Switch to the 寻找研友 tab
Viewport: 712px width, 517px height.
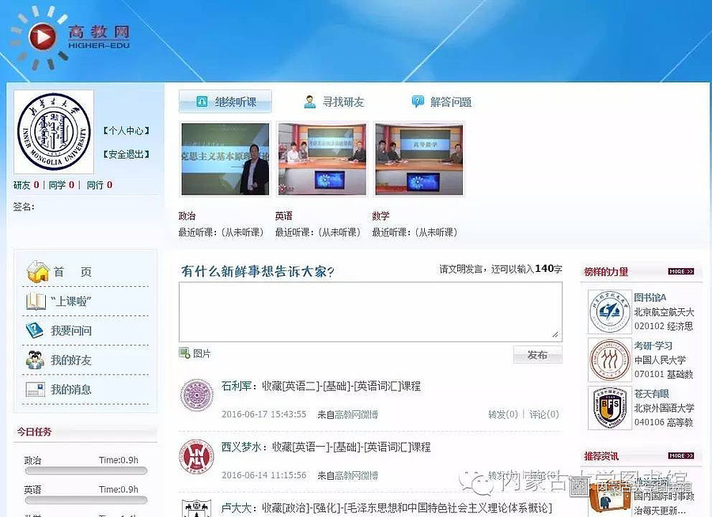click(334, 102)
